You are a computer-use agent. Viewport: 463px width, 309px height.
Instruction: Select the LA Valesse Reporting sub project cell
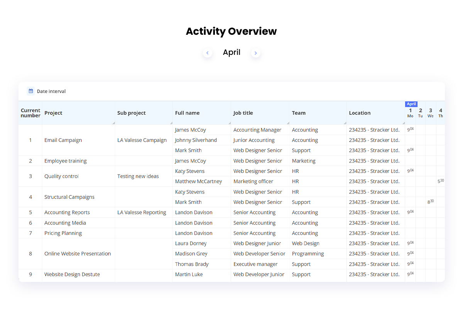(x=141, y=212)
